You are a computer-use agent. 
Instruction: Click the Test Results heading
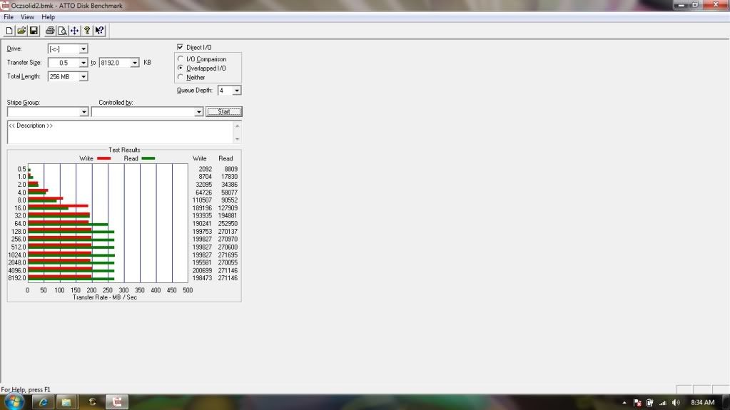pos(124,150)
